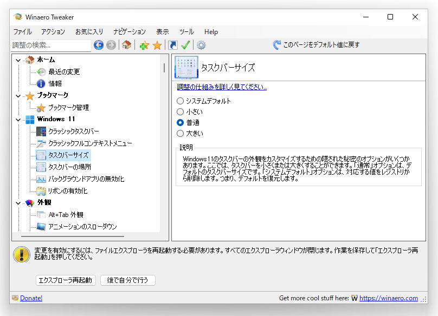The height and width of the screenshot is (316, 438).
Task: Select the タスクバーの場所 tree item
Action: (x=70, y=167)
